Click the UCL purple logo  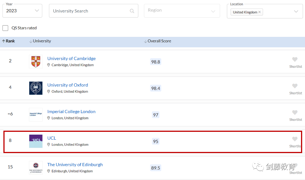point(36,141)
